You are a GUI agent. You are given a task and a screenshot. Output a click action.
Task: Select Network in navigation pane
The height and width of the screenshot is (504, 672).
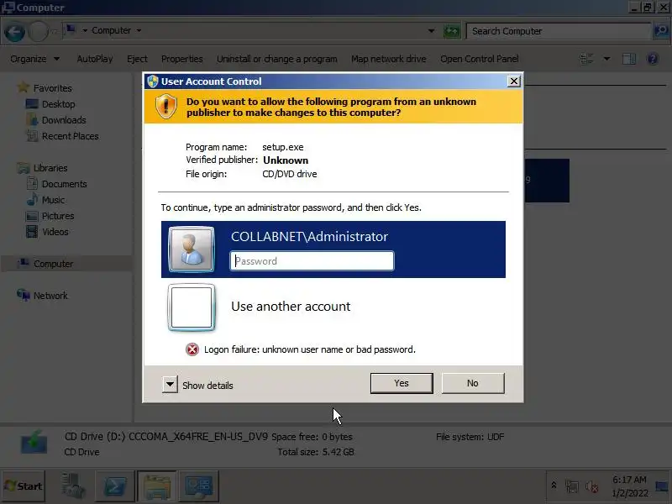pyautogui.click(x=50, y=296)
